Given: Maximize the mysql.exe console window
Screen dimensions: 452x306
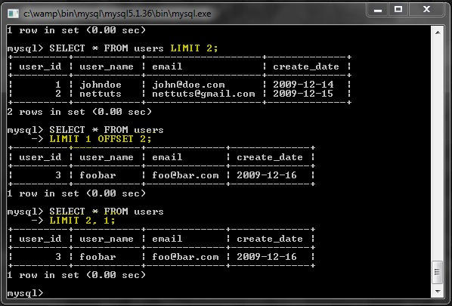Looking at the screenshot, I should (x=398, y=10).
